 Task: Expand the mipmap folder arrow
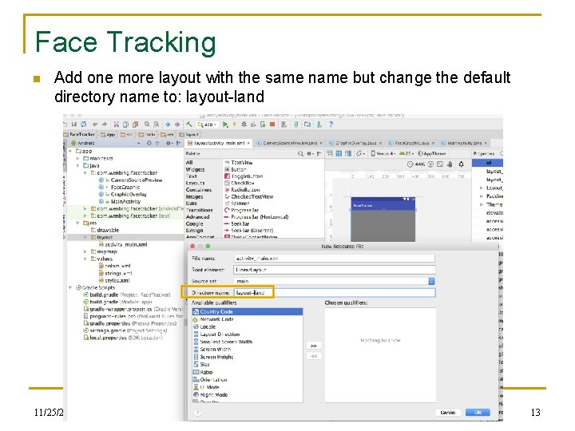click(x=85, y=251)
